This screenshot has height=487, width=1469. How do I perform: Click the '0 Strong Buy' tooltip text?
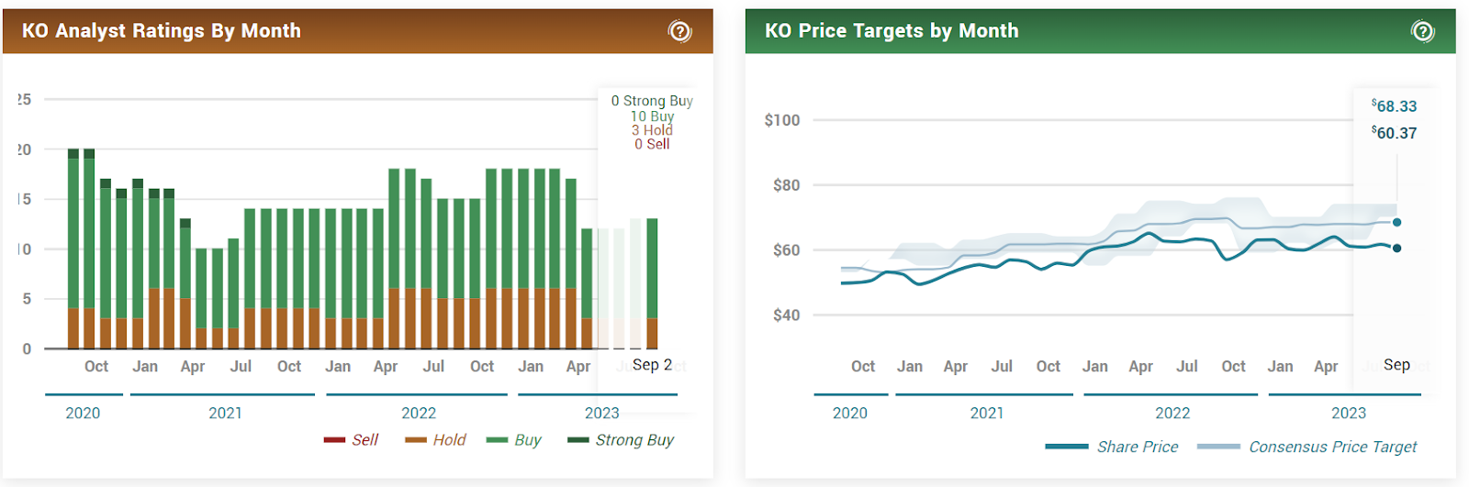click(x=652, y=101)
